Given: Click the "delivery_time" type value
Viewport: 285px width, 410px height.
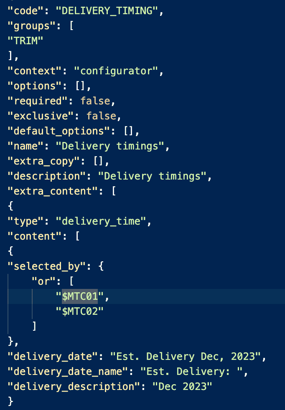Looking at the screenshot, I should [101, 221].
